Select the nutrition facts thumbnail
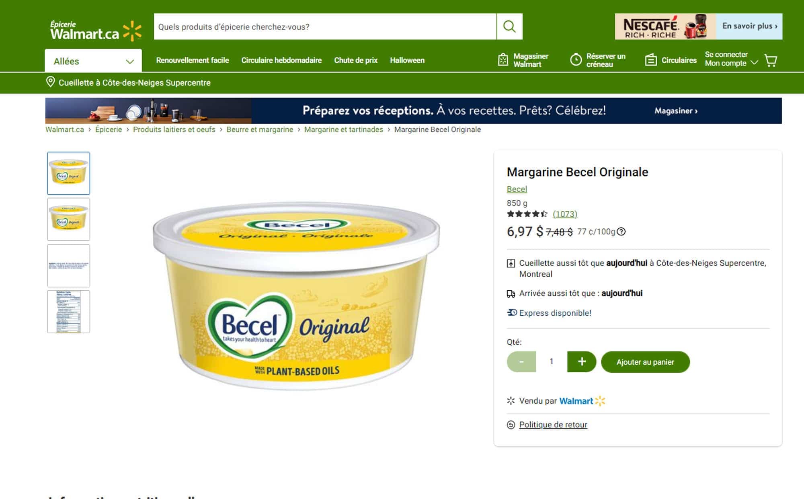This screenshot has height=499, width=804. (68, 312)
